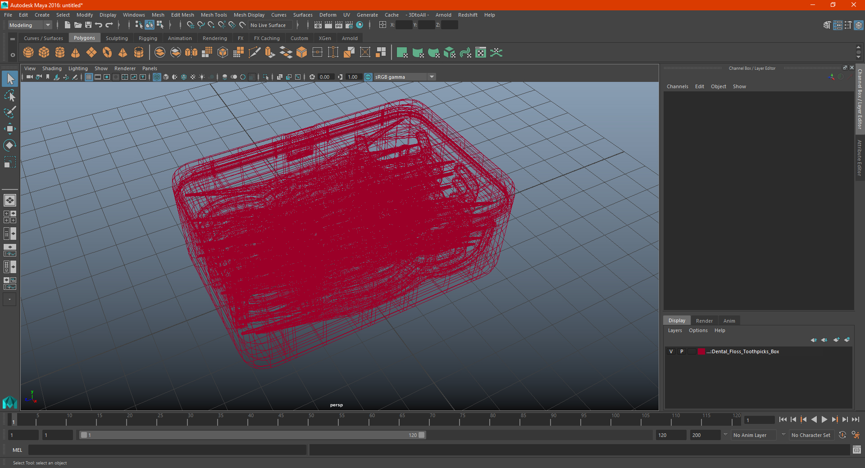Step forward one frame
The image size is (865, 468).
pyautogui.click(x=845, y=419)
